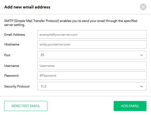This screenshot has height=115, width=151.
Task: Click the Username label on the left
Action: coord(12,66)
